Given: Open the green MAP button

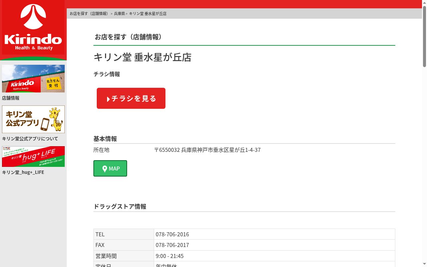Looking at the screenshot, I should (110, 169).
